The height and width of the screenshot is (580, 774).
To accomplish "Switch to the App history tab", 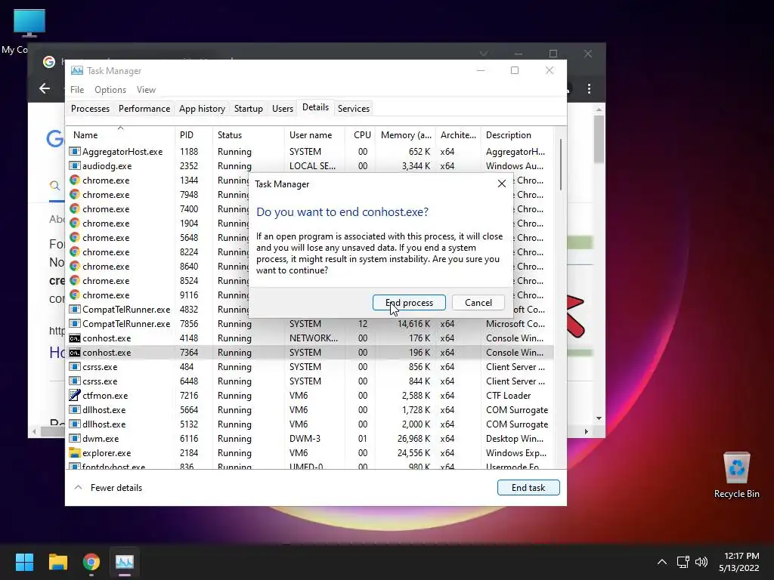I will [202, 109].
